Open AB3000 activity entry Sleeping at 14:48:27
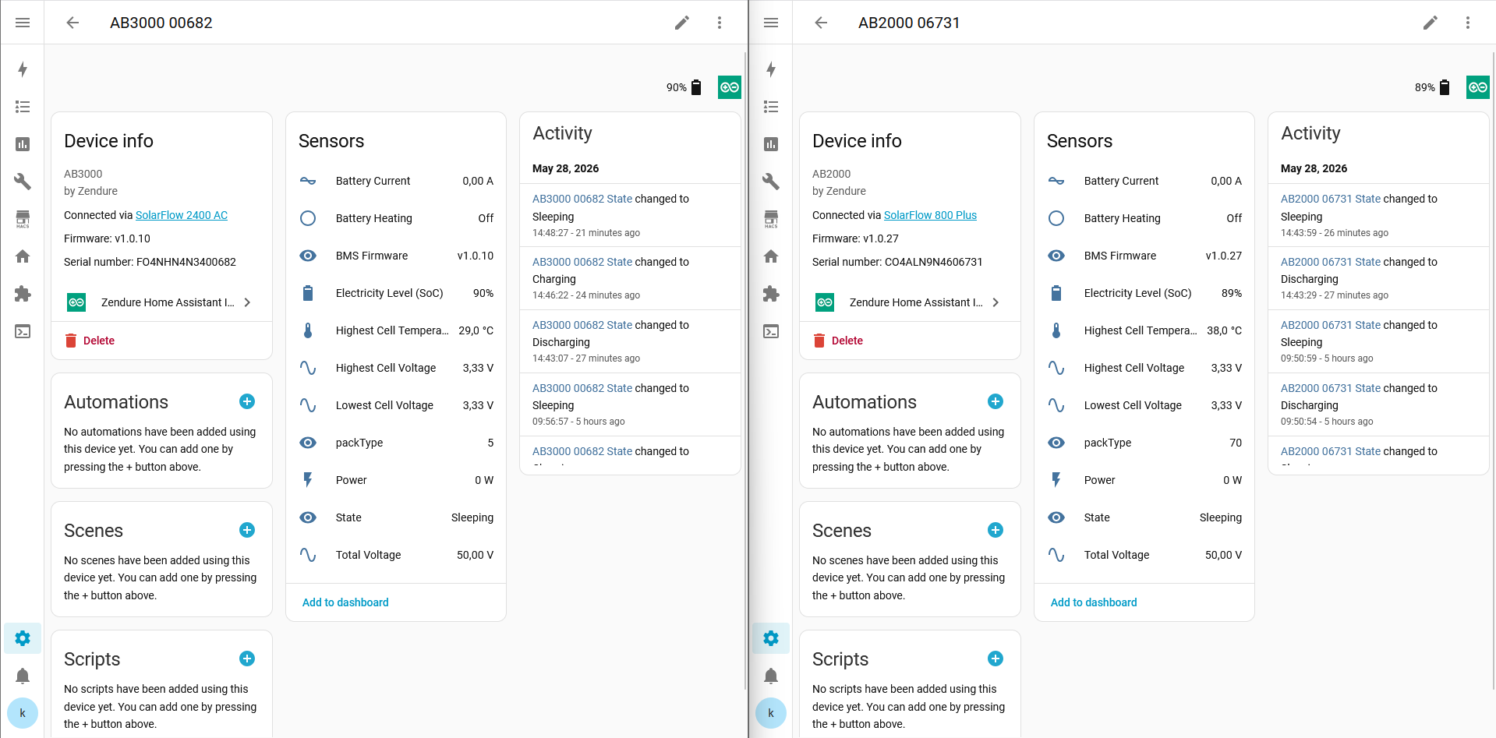 coord(630,215)
